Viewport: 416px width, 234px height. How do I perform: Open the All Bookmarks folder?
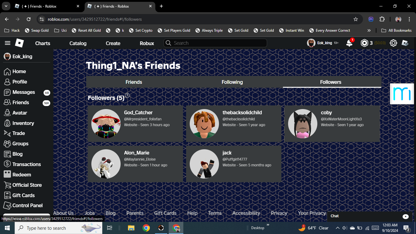coord(397,30)
